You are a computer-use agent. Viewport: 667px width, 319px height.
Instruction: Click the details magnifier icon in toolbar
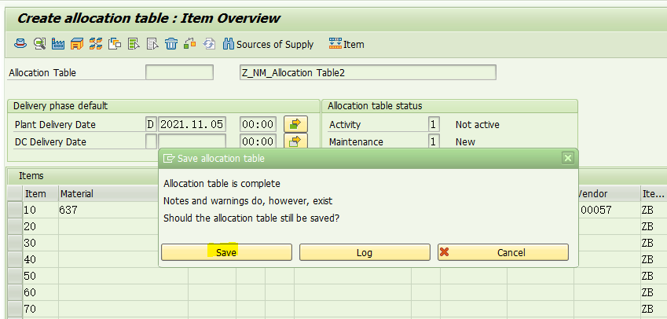coord(40,44)
